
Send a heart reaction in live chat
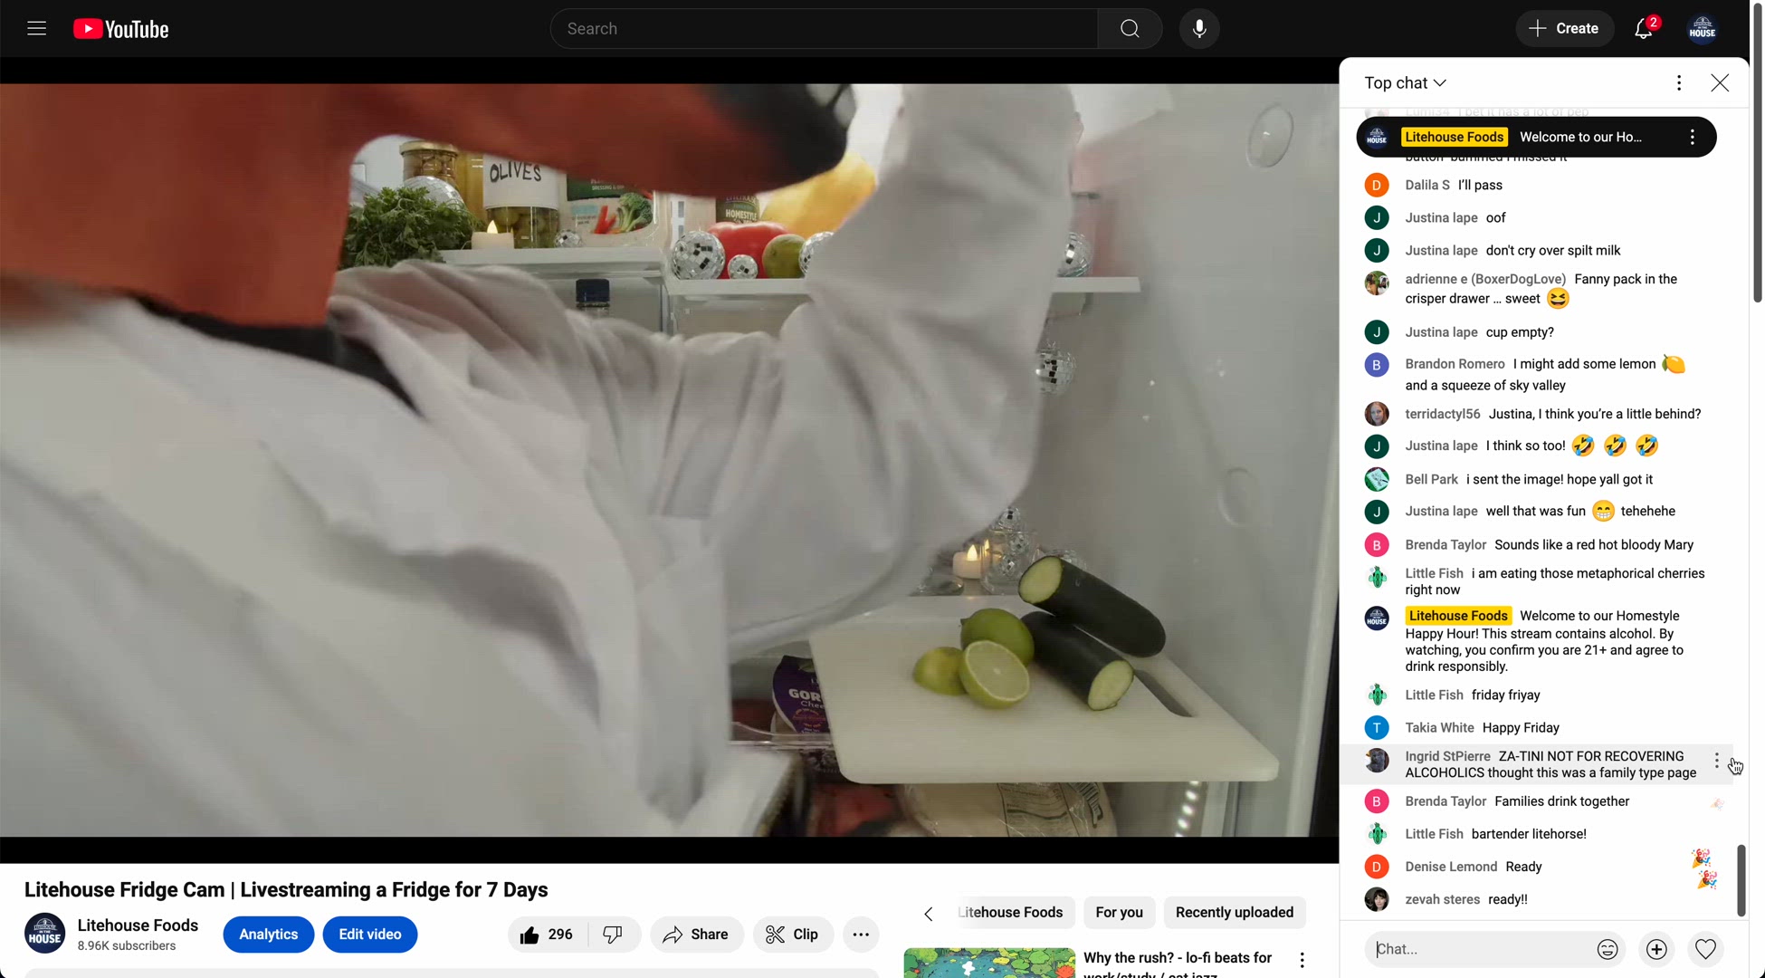click(1706, 949)
